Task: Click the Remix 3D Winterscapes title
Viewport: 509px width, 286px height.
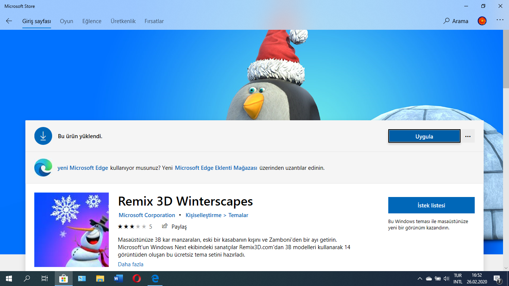Action: (185, 201)
